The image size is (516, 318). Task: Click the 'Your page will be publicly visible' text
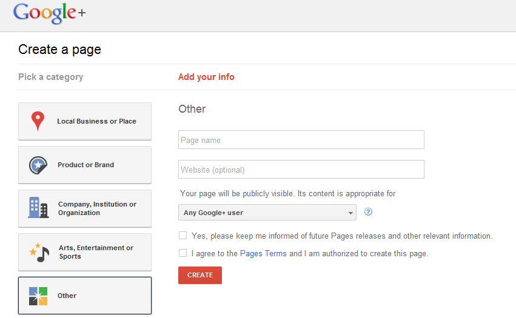[287, 194]
